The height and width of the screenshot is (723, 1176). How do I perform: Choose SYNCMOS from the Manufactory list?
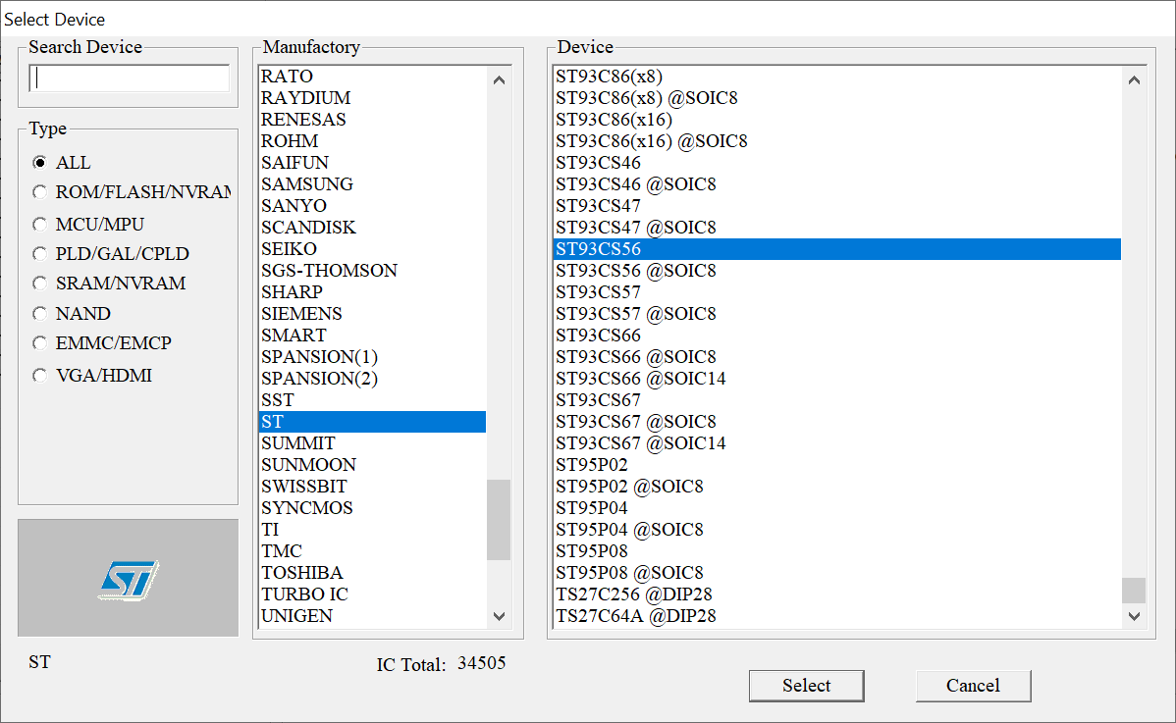pyautogui.click(x=372, y=508)
